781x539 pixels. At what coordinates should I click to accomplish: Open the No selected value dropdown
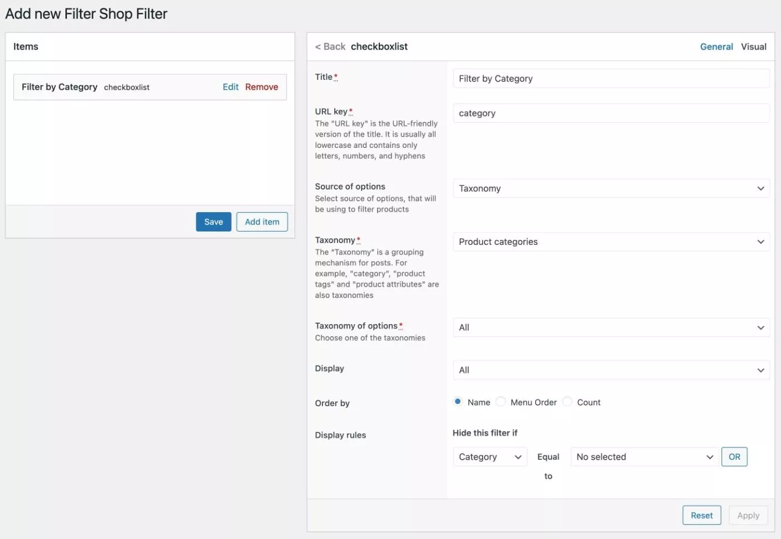click(x=644, y=457)
